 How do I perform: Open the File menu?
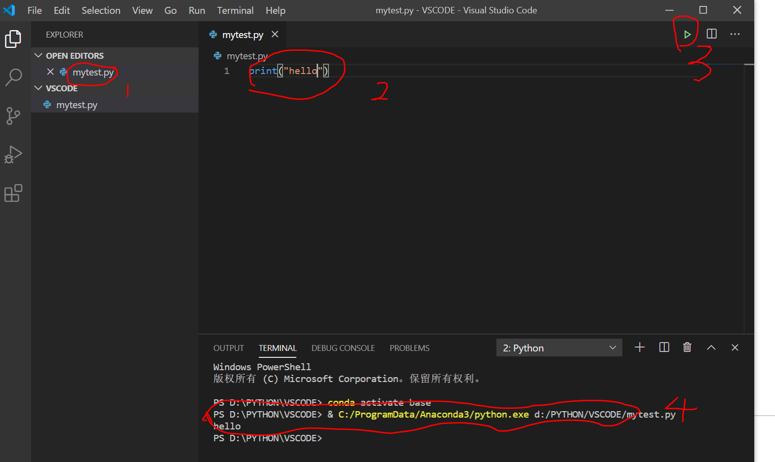click(35, 10)
